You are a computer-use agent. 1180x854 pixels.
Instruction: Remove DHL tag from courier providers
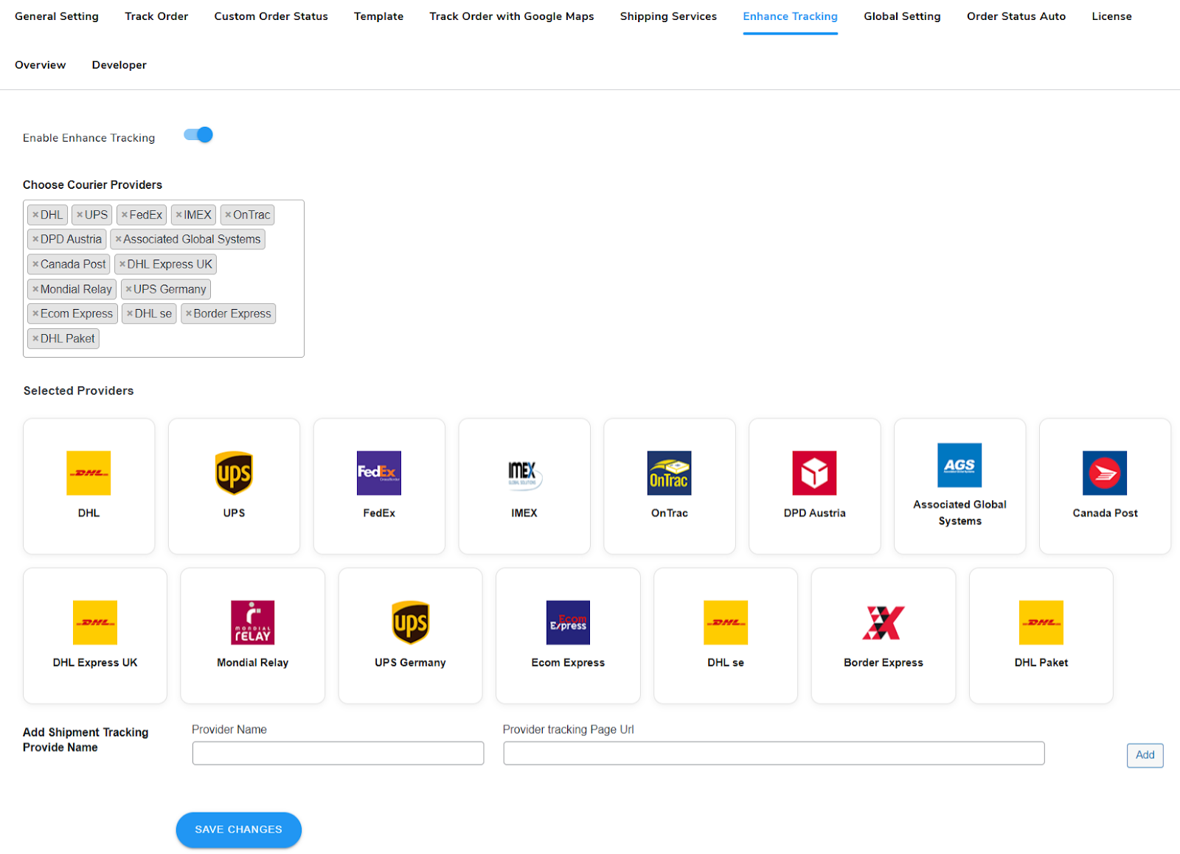[x=35, y=215]
